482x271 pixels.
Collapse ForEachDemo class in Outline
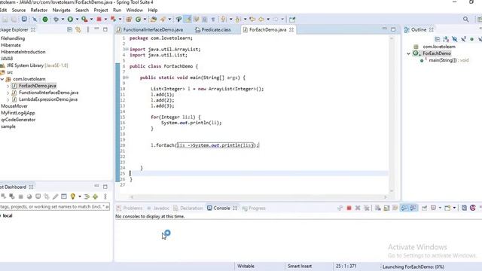(x=408, y=53)
